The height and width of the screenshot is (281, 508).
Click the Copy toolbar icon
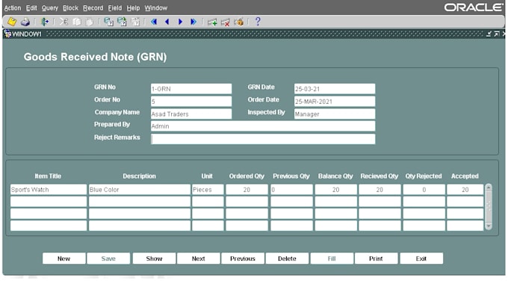pos(77,22)
